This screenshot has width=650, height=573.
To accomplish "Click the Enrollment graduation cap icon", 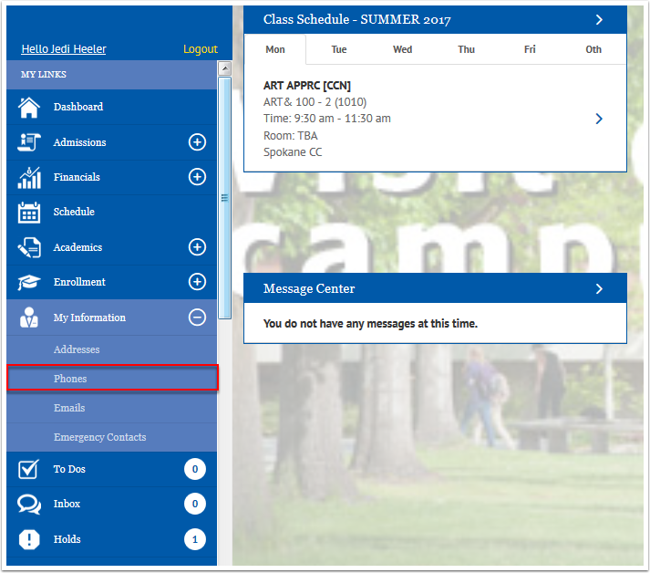I will tap(29, 282).
